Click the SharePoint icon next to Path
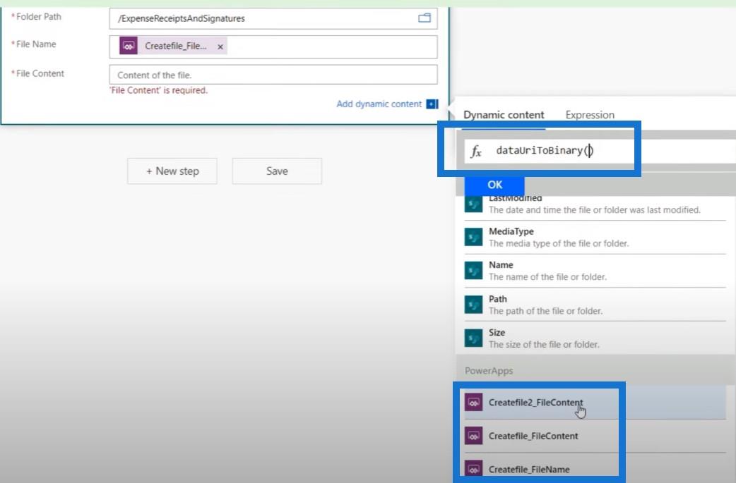736x483 pixels. tap(473, 305)
